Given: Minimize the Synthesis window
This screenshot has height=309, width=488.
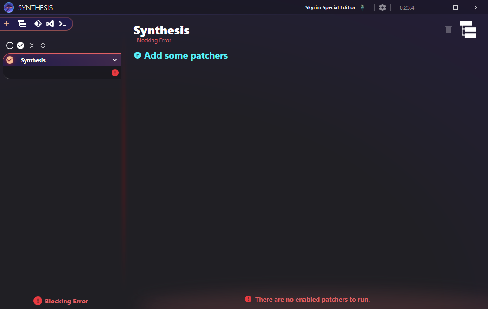Looking at the screenshot, I should tap(434, 7).
